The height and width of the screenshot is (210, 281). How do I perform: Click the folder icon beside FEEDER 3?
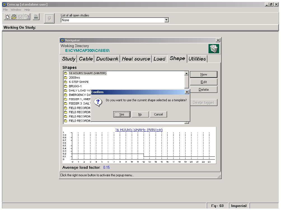click(65, 103)
